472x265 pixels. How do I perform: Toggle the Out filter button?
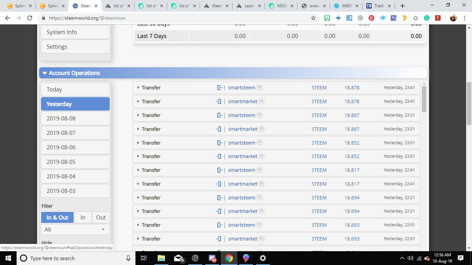pos(101,217)
